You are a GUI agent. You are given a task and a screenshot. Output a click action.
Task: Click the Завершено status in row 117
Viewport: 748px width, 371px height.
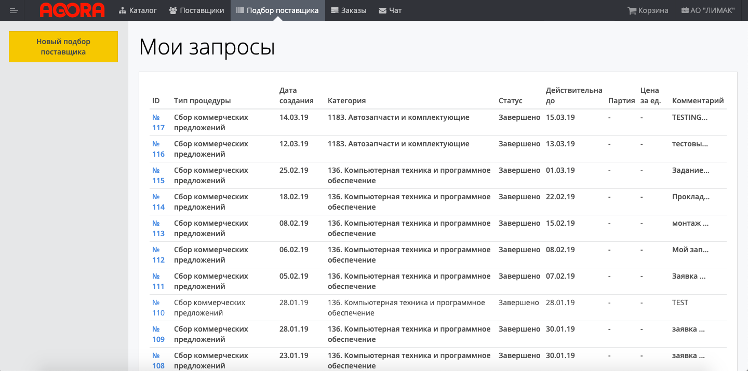click(x=519, y=117)
